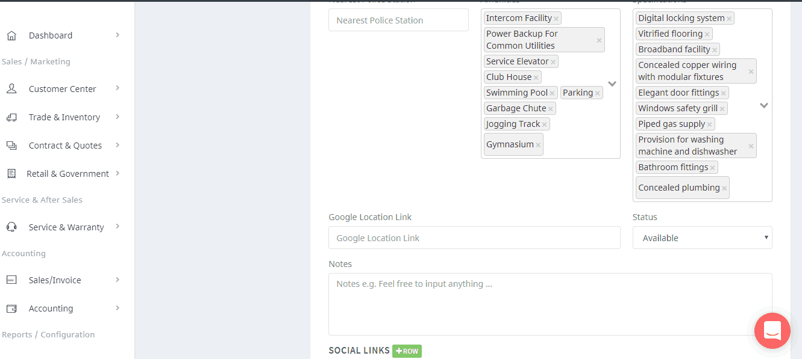Open the Status dropdown showing Available
The width and height of the screenshot is (802, 359).
pos(702,238)
